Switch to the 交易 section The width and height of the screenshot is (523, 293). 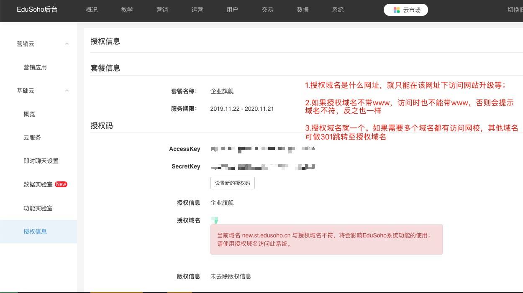pyautogui.click(x=267, y=10)
